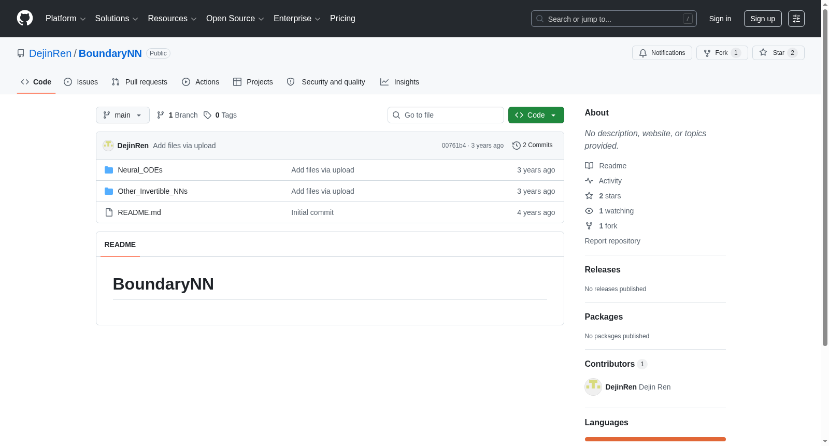Expand the Platform menu
Viewport: 829px width, 446px height.
click(x=66, y=19)
